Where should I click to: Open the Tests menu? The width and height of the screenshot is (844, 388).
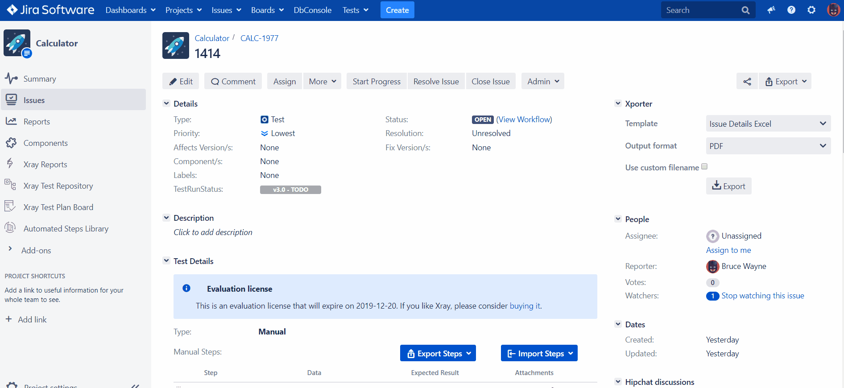355,10
